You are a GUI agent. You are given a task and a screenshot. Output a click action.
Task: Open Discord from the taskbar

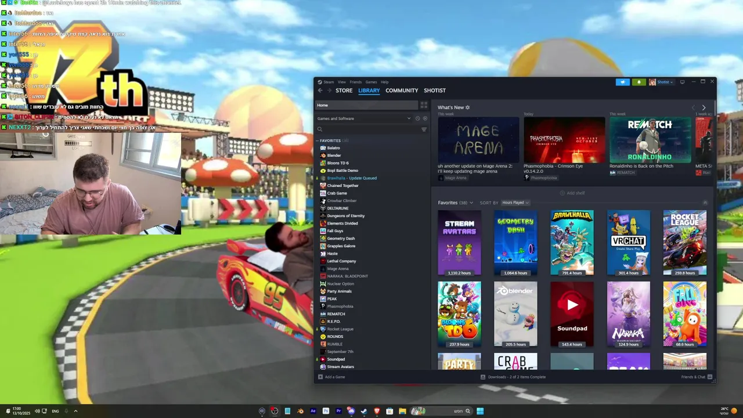(x=351, y=411)
